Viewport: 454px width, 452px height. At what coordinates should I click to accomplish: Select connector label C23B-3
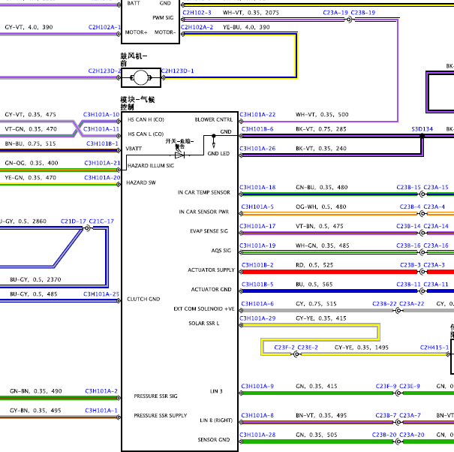tap(410, 265)
